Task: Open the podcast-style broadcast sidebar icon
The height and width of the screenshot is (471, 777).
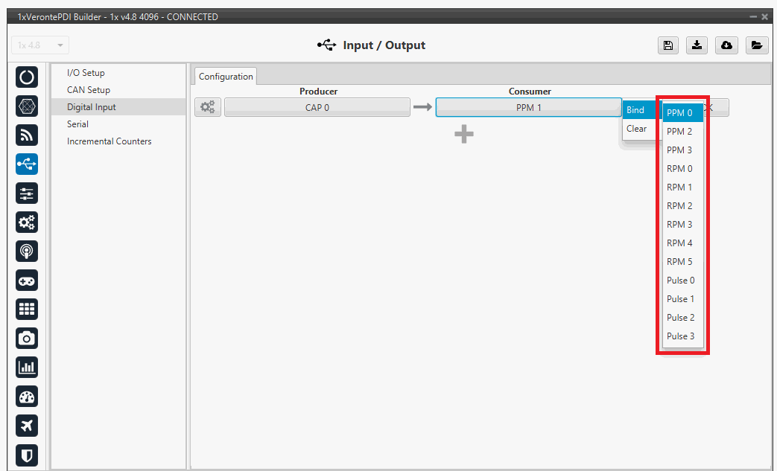Action: [x=27, y=251]
